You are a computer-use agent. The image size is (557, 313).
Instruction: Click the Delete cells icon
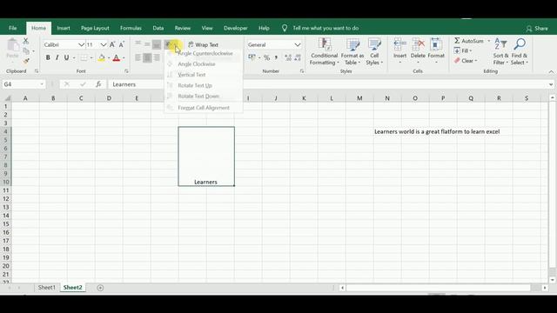pyautogui.click(x=418, y=44)
